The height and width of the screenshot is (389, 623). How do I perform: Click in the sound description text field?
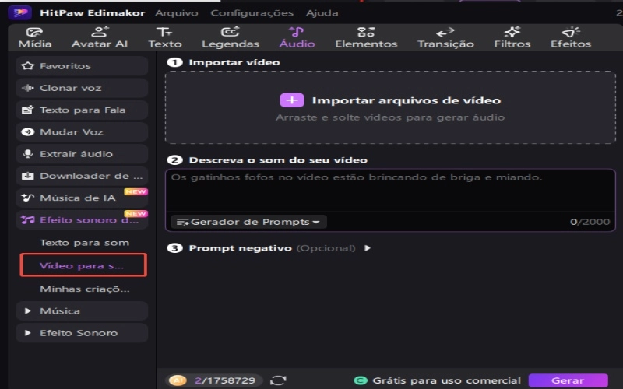click(390, 190)
